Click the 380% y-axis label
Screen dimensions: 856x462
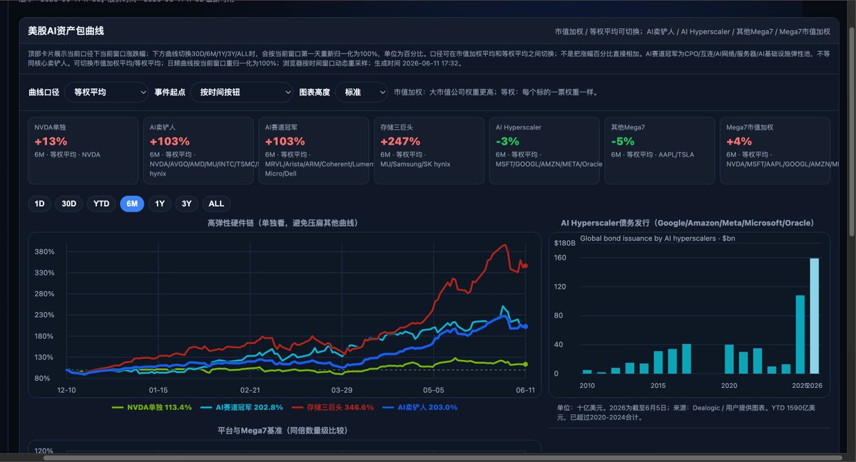click(44, 251)
